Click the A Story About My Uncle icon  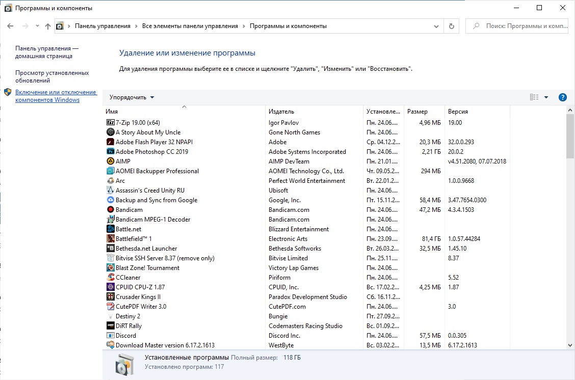coord(111,132)
